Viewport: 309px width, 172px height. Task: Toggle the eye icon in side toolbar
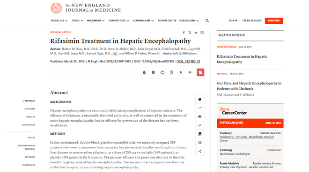coord(200,117)
